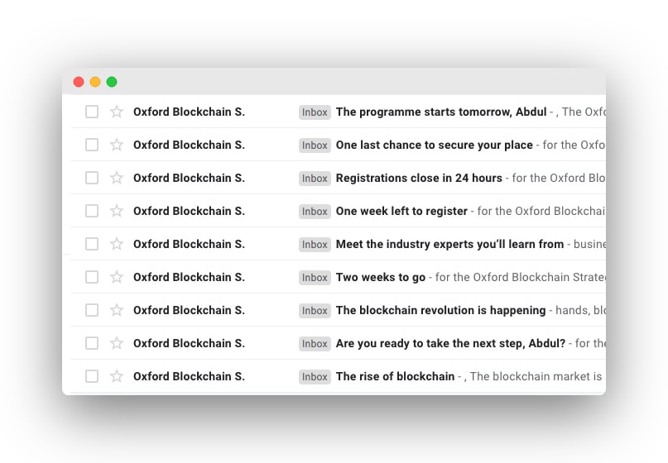Tick checkbox for 'The blockchain revolution is happening'
Screen dimensions: 668x463
[92, 310]
